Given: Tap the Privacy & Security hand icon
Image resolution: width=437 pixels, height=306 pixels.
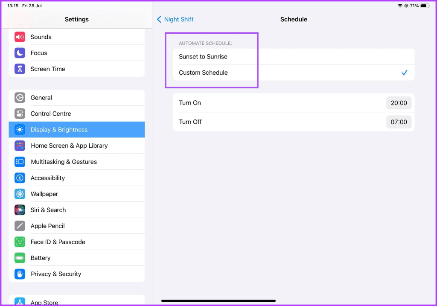Looking at the screenshot, I should 20,274.
